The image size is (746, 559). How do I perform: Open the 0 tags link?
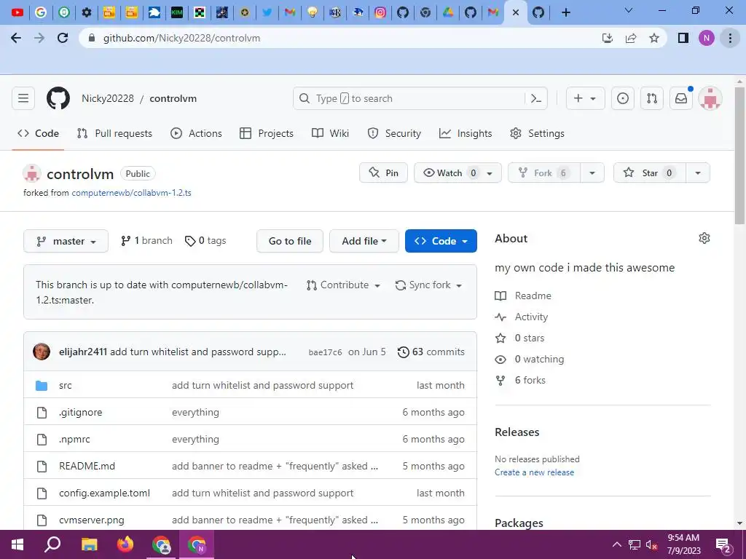(205, 240)
